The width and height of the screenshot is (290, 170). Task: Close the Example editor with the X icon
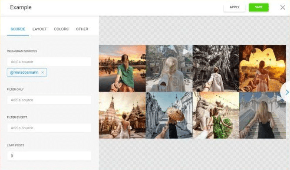click(283, 7)
